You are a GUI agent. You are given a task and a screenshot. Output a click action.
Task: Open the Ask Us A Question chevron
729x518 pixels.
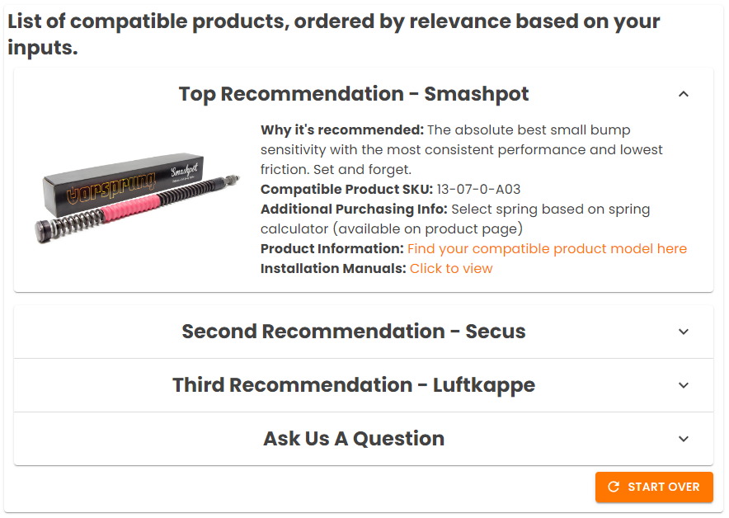coord(683,439)
